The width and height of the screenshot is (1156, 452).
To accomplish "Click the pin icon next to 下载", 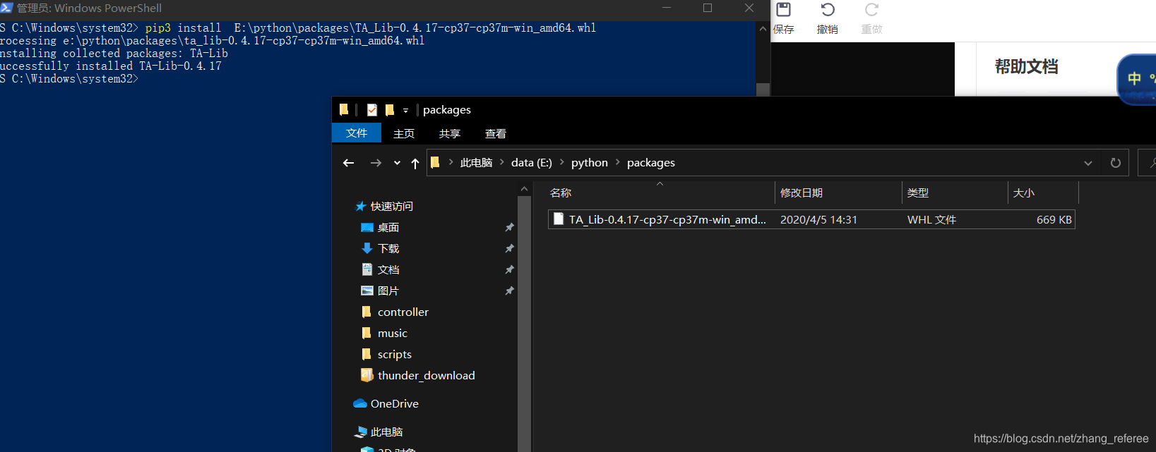I will coord(509,249).
